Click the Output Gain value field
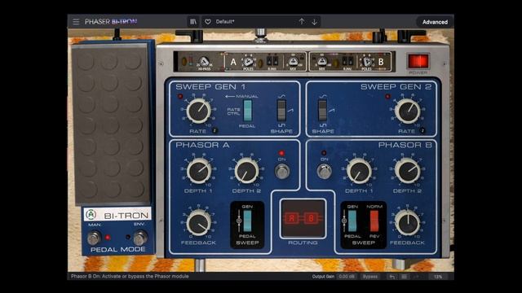 click(347, 277)
